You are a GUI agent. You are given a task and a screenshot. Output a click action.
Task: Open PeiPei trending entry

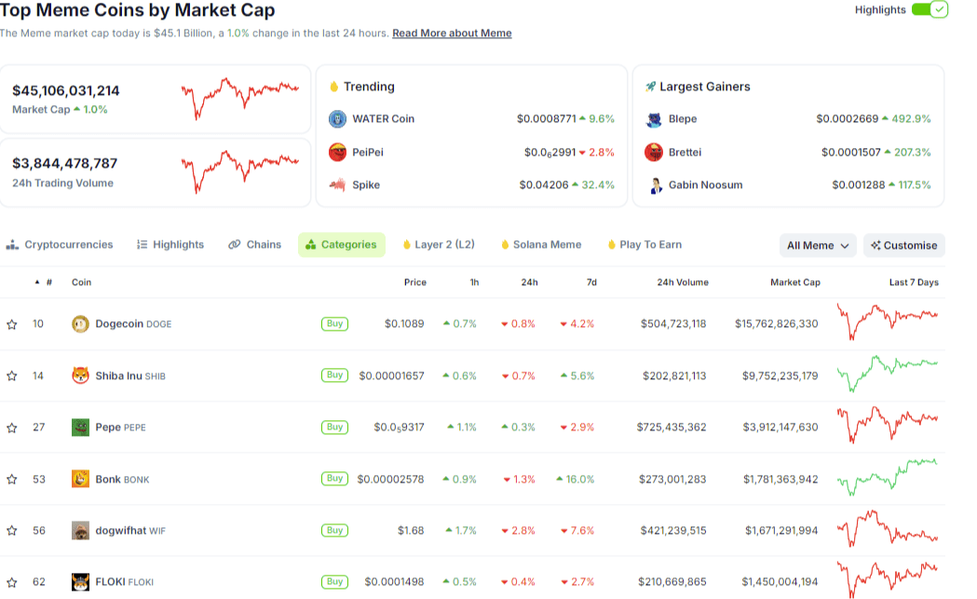pyautogui.click(x=368, y=152)
